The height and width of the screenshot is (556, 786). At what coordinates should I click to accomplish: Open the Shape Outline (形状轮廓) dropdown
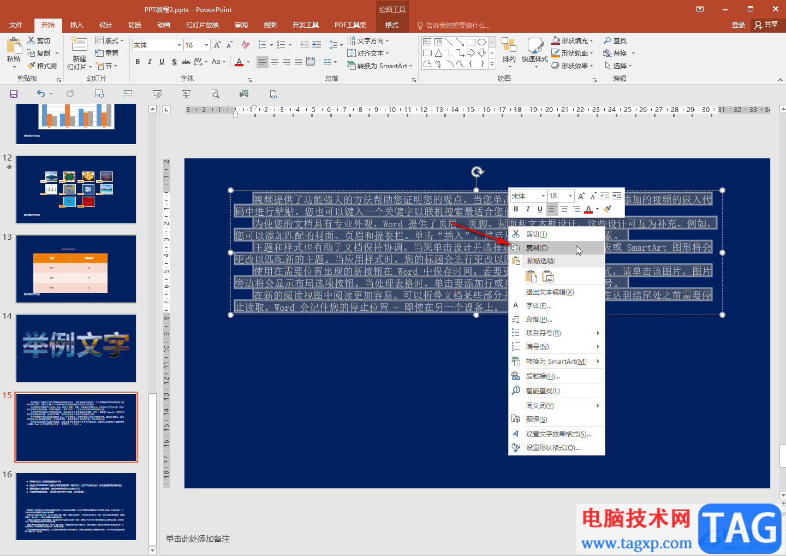tap(572, 53)
